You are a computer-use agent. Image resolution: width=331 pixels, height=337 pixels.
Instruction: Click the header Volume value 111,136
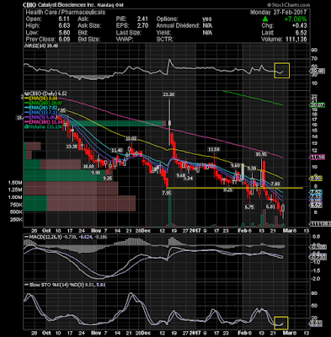(296, 40)
